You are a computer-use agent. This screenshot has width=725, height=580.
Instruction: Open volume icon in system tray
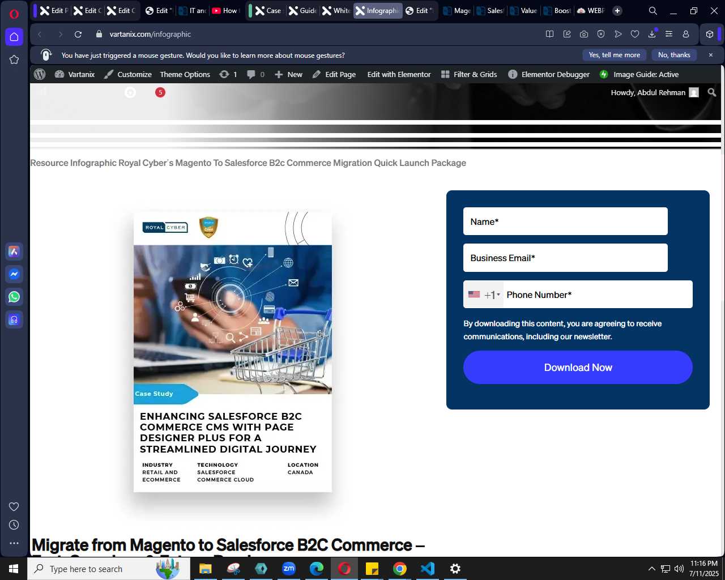679,569
